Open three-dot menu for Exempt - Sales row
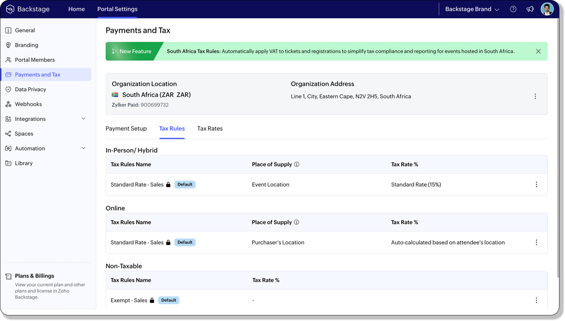Image resolution: width=565 pixels, height=321 pixels. coord(536,300)
